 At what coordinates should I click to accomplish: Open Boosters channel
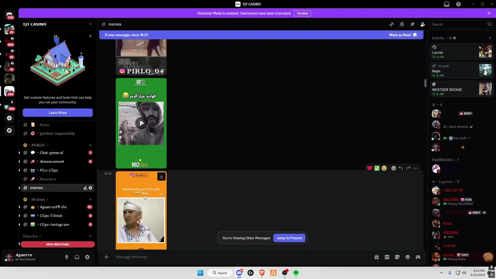tap(58, 179)
